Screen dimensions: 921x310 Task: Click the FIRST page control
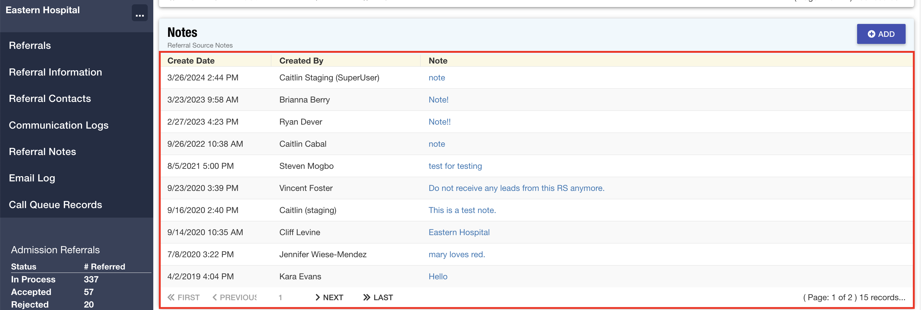184,297
